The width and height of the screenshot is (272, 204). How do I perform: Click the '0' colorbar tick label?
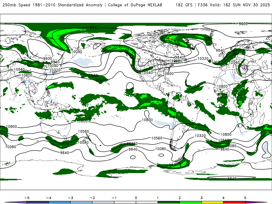tap(136, 198)
